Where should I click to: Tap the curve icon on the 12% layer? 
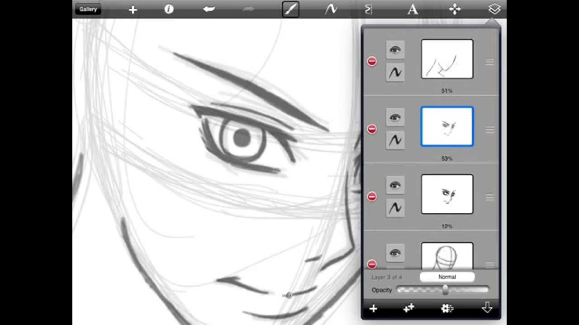(395, 208)
